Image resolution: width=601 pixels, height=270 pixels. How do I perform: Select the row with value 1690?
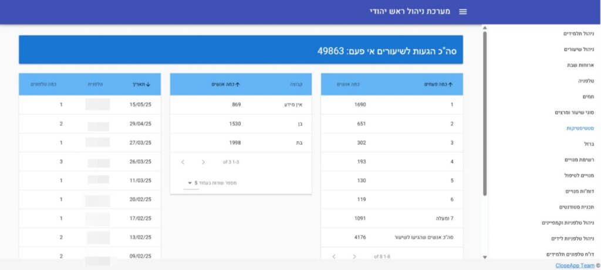(391, 104)
